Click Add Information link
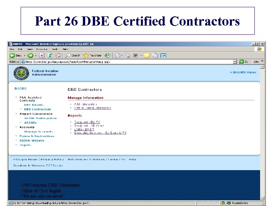 click(85, 104)
